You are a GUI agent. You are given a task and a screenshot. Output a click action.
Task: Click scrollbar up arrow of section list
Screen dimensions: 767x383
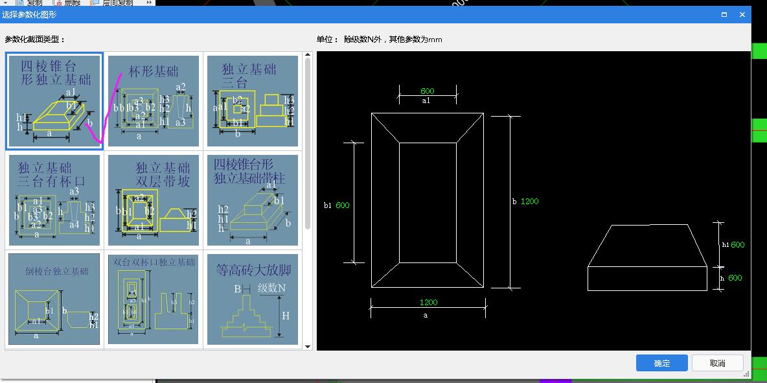308,54
